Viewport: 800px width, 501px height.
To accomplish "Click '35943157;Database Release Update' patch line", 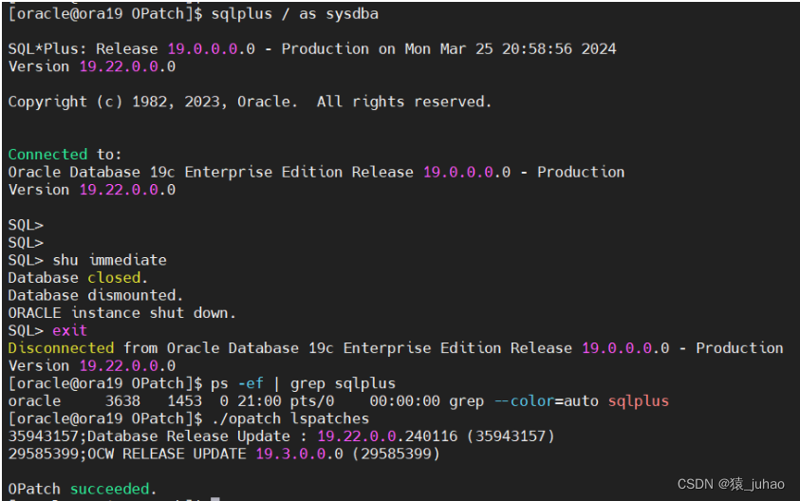I will pos(282,436).
